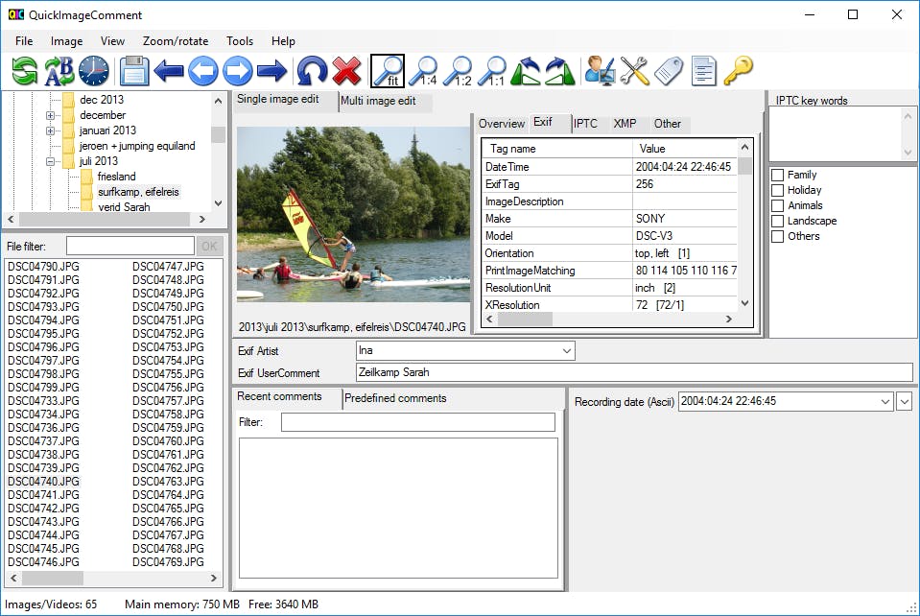The height and width of the screenshot is (616, 920).
Task: Collapse the juli 2013 folder node
Action: pyautogui.click(x=50, y=161)
